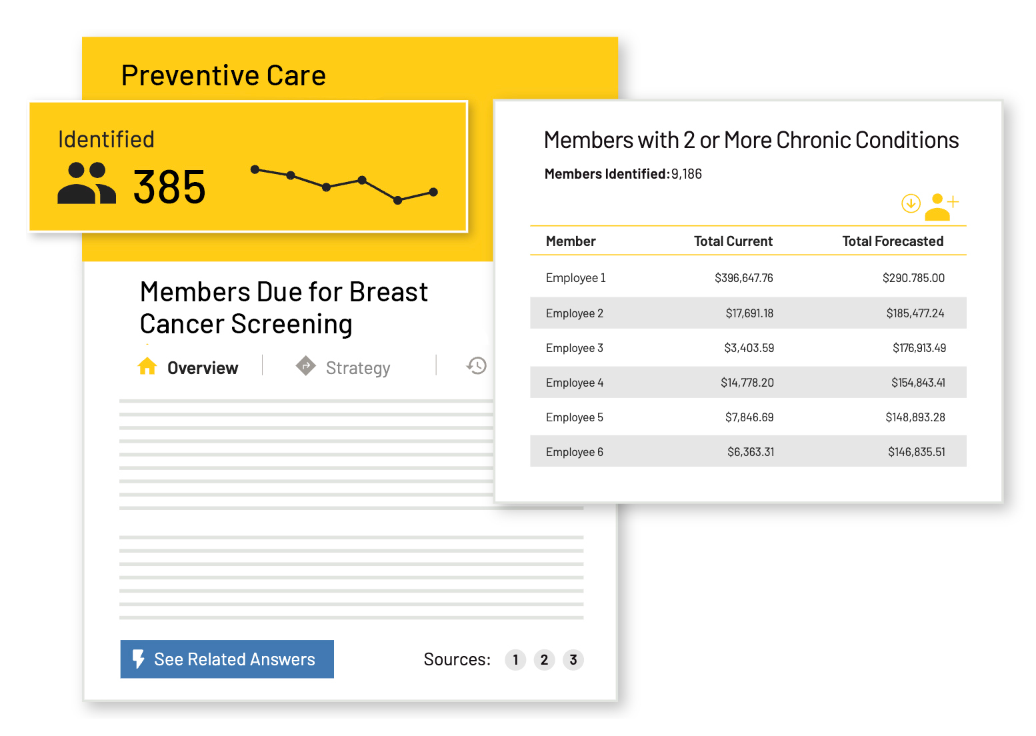Open source number 3

pyautogui.click(x=573, y=659)
